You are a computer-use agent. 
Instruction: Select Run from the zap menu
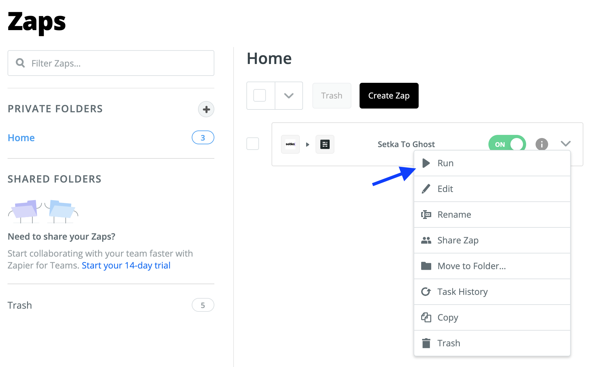coord(445,163)
